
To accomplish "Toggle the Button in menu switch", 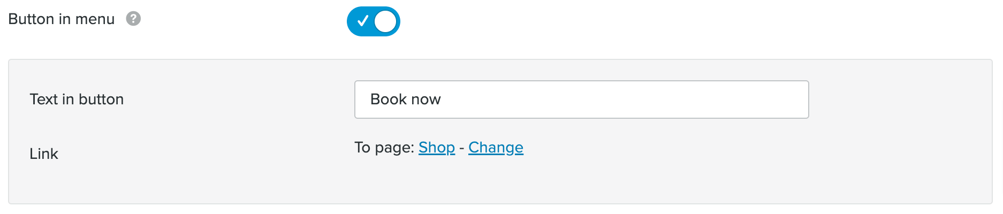I will [x=373, y=21].
